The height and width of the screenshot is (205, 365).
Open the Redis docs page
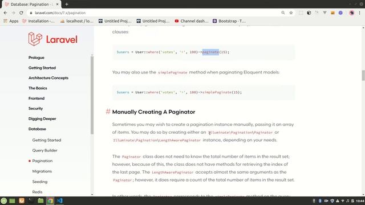tap(37, 192)
